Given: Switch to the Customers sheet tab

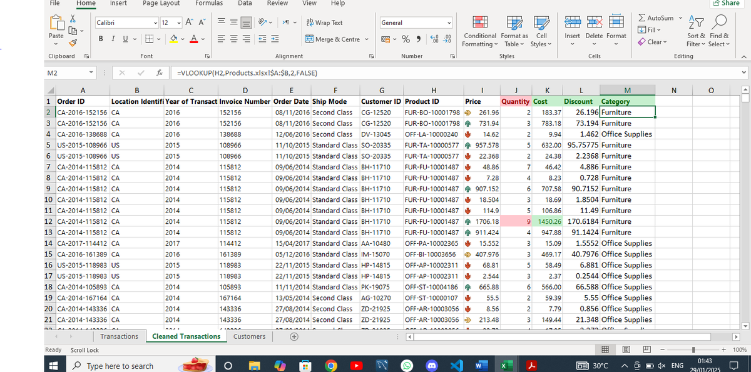Looking at the screenshot, I should pos(249,336).
